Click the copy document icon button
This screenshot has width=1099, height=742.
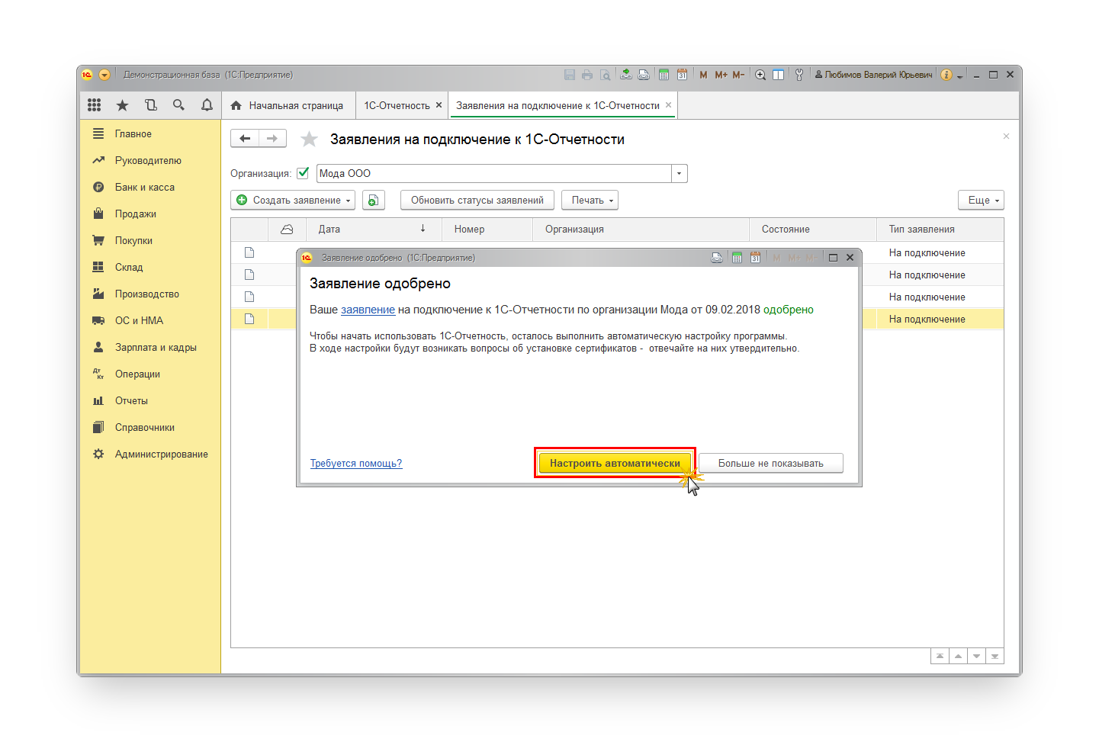coord(373,200)
